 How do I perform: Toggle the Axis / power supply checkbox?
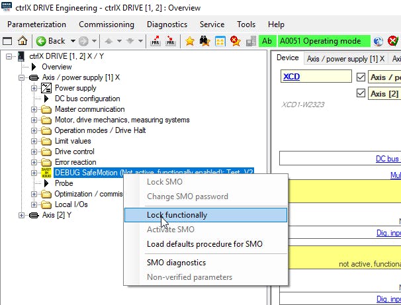pos(361,77)
